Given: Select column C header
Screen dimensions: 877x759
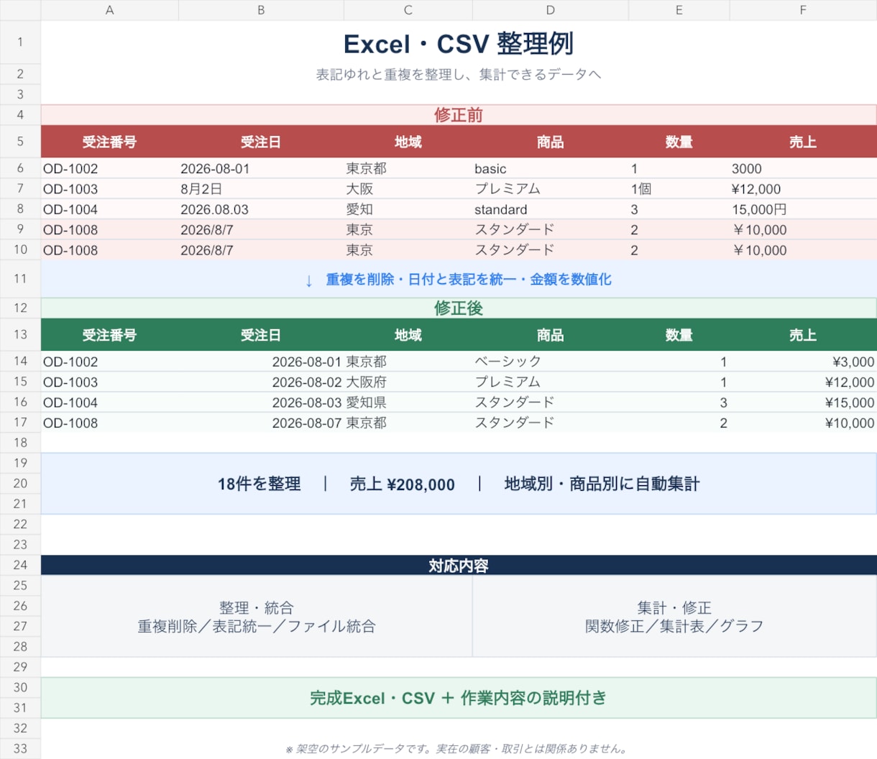Looking at the screenshot, I should tap(408, 10).
